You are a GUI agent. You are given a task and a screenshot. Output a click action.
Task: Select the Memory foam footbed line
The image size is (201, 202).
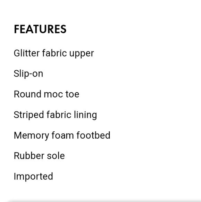[x=62, y=135]
